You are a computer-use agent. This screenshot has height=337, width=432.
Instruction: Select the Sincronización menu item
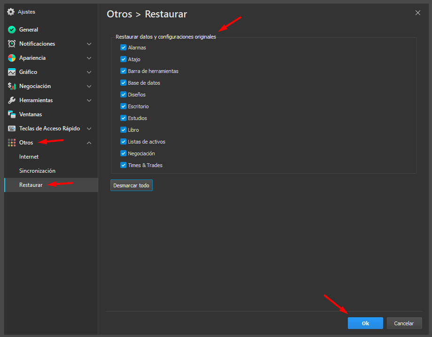37,171
